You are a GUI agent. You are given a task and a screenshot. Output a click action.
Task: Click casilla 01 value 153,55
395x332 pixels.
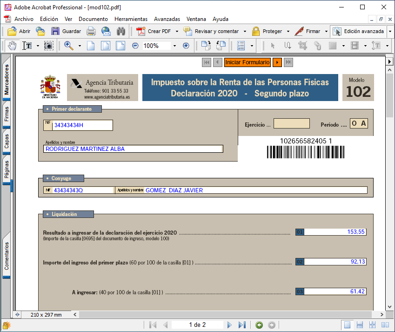[x=335, y=232]
